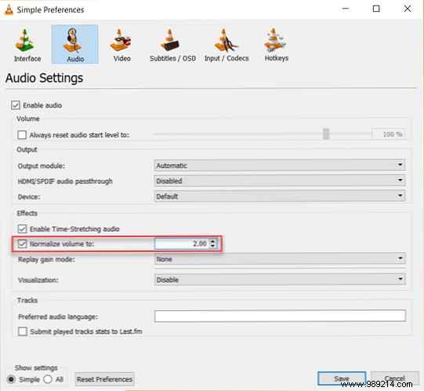
Task: Click the Preferred audio language field
Action: (x=280, y=316)
